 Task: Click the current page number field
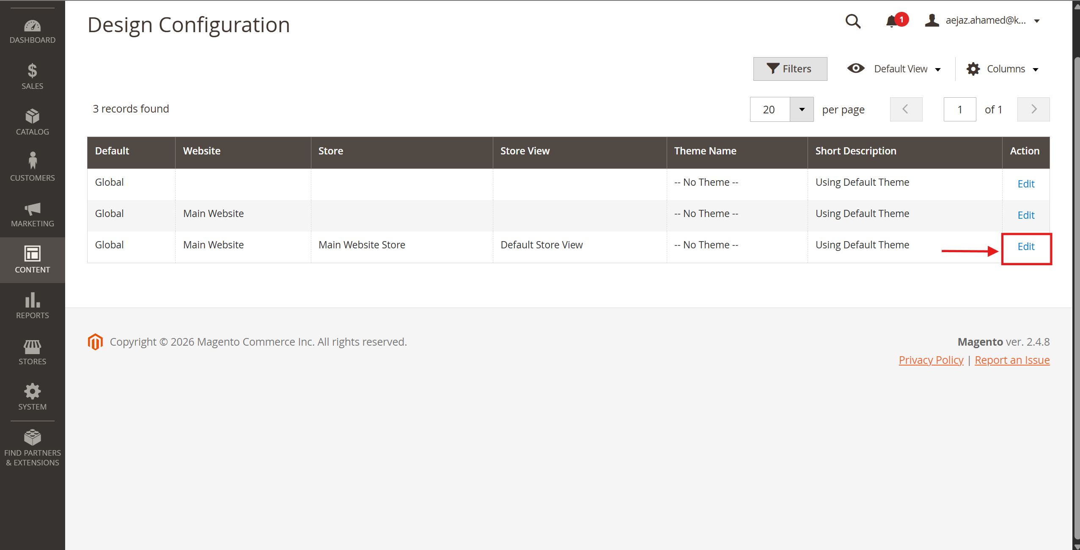[959, 110]
